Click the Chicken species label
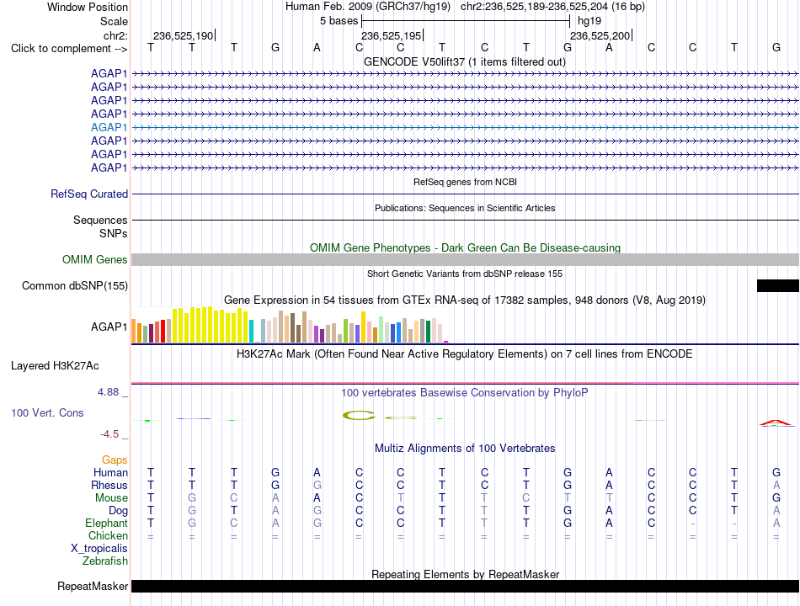 pyautogui.click(x=108, y=535)
